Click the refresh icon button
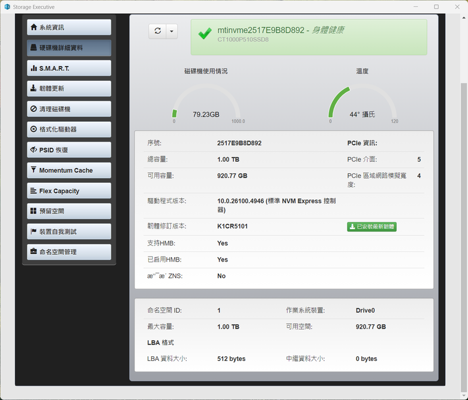 click(158, 31)
